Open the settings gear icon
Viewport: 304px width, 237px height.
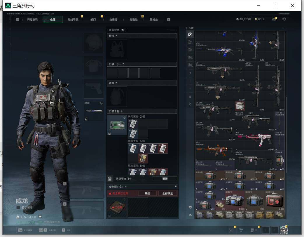(284, 19)
